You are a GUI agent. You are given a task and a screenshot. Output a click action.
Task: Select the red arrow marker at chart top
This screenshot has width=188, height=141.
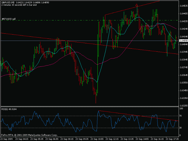(x=137, y=5)
